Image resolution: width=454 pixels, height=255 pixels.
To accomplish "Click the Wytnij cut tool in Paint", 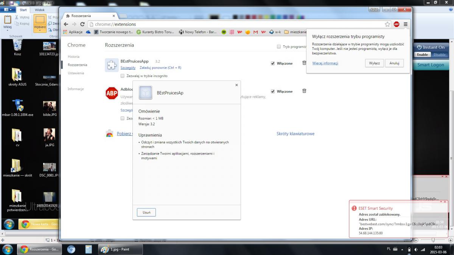I will [x=22, y=17].
